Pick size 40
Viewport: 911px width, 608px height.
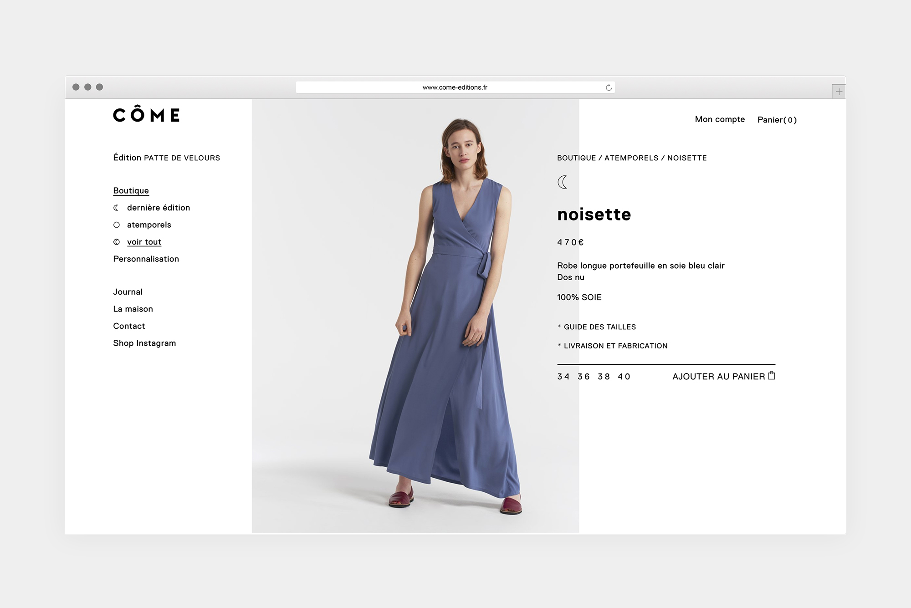(x=624, y=377)
